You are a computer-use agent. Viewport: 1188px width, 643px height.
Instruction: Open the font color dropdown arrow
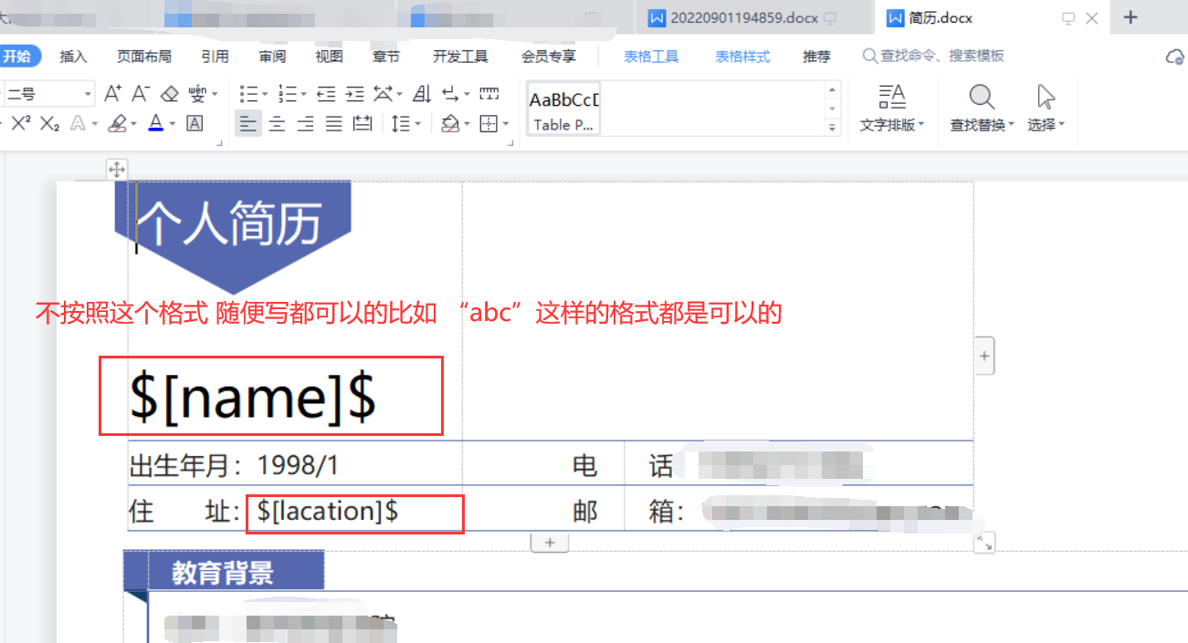pos(172,124)
